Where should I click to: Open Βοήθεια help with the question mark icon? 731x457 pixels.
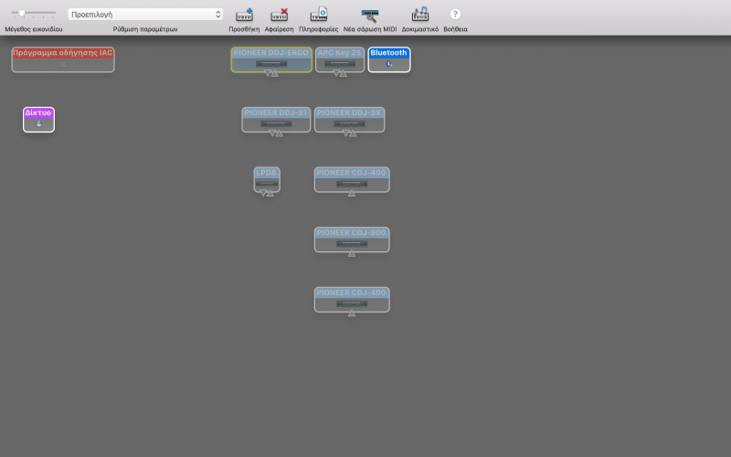tap(455, 15)
